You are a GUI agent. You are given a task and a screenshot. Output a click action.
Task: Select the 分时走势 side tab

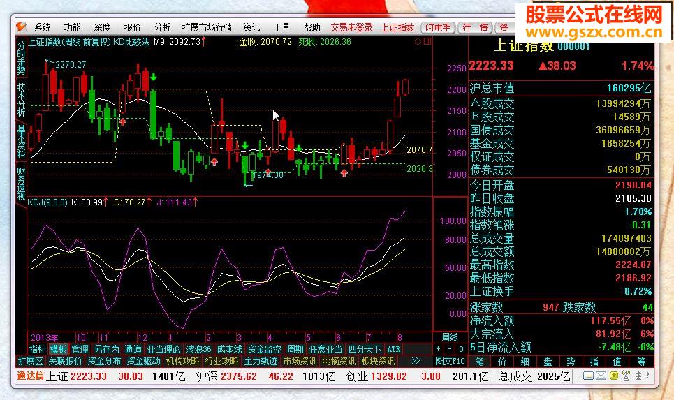click(21, 57)
